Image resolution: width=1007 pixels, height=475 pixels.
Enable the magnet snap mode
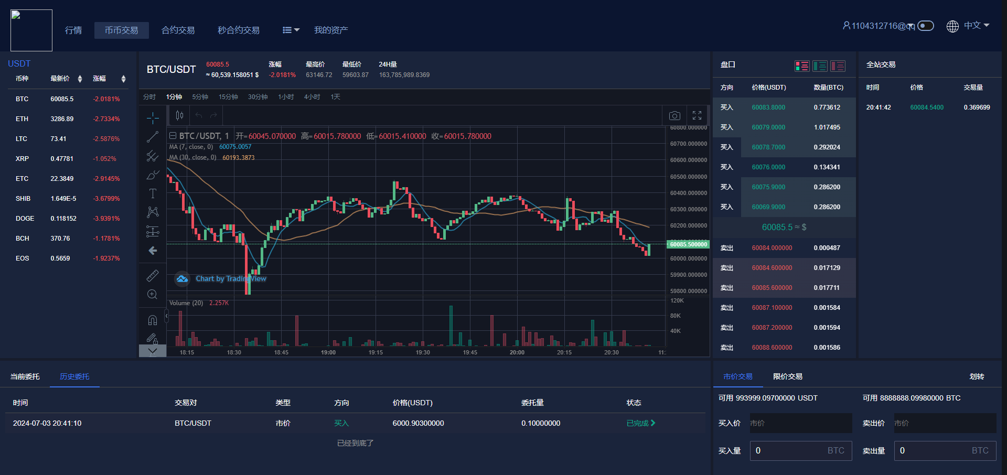point(153,320)
